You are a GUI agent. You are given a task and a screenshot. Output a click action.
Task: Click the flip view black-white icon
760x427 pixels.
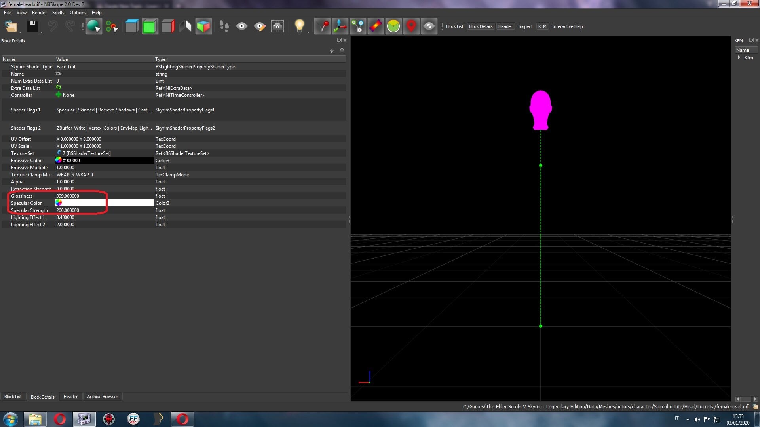(x=185, y=26)
